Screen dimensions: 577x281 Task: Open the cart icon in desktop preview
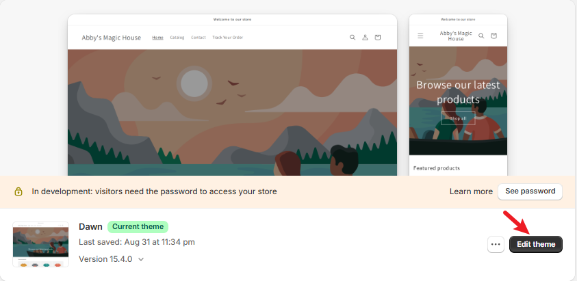pos(378,38)
